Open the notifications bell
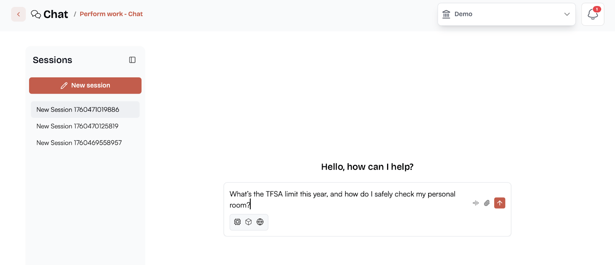This screenshot has width=615, height=265. point(593,14)
